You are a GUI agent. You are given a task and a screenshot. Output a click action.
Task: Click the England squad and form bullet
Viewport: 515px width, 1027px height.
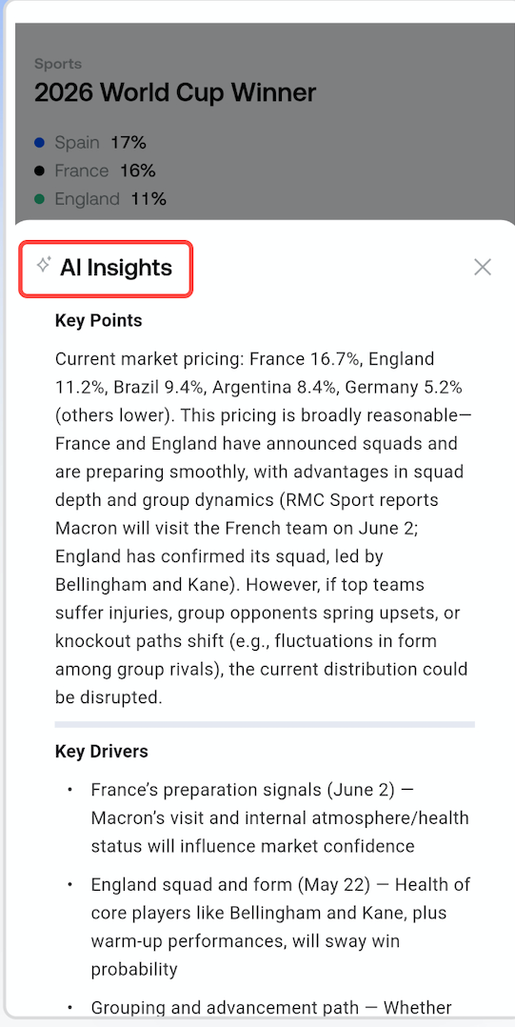coord(280,928)
